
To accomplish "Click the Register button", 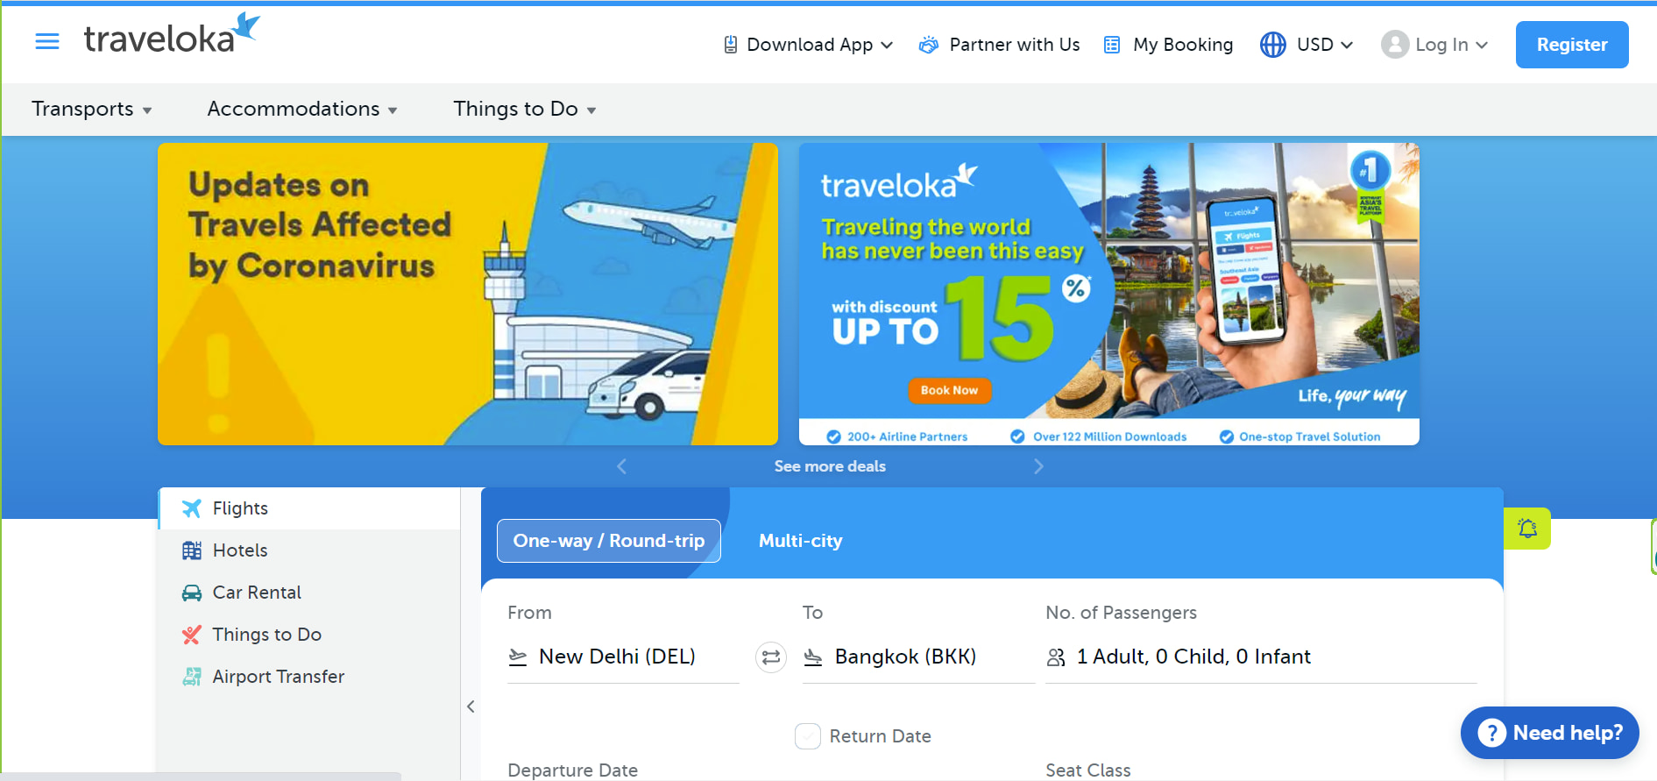I will point(1572,45).
